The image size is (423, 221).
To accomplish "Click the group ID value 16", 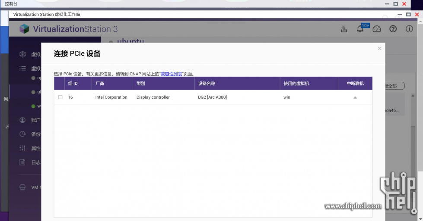I will pos(70,97).
